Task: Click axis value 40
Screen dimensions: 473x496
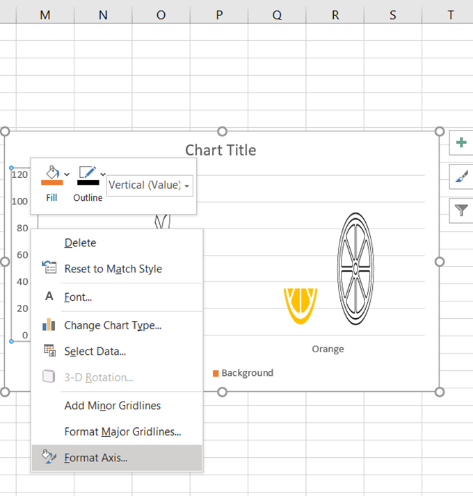Action: pyautogui.click(x=22, y=282)
